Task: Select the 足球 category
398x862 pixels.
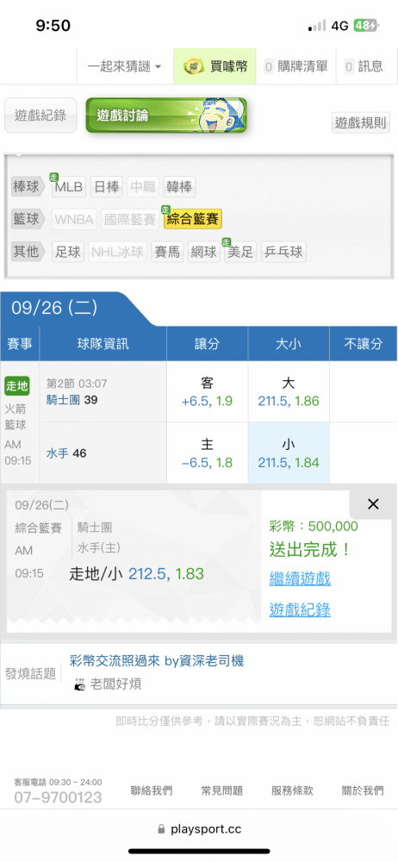Action: (68, 252)
